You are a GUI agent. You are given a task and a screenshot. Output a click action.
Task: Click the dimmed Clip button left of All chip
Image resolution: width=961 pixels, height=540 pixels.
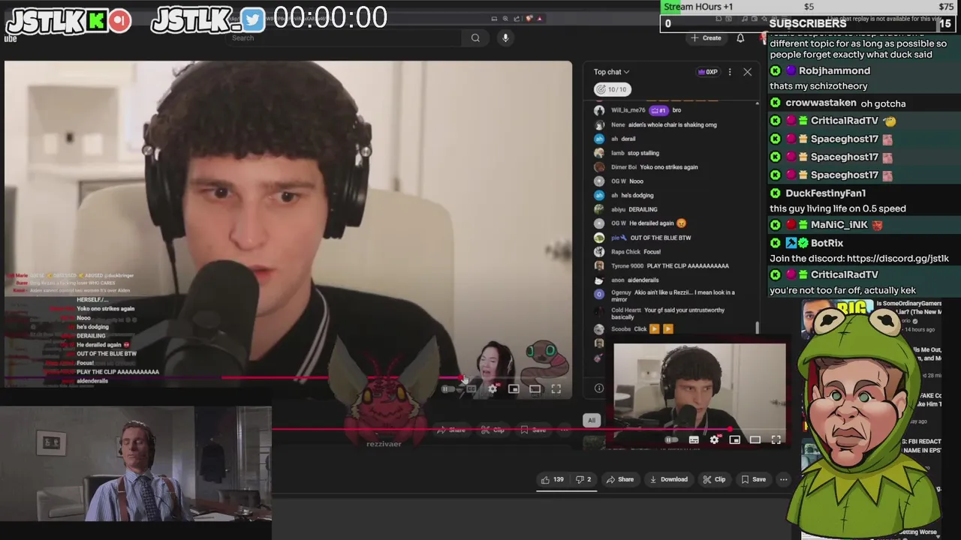[493, 430]
